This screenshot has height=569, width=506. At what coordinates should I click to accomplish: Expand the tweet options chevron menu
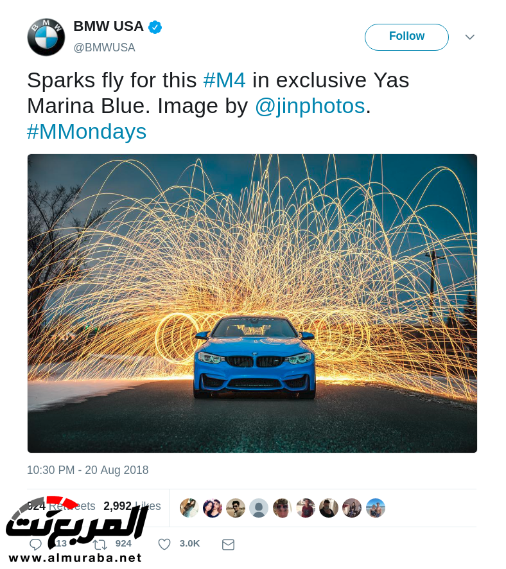[470, 37]
